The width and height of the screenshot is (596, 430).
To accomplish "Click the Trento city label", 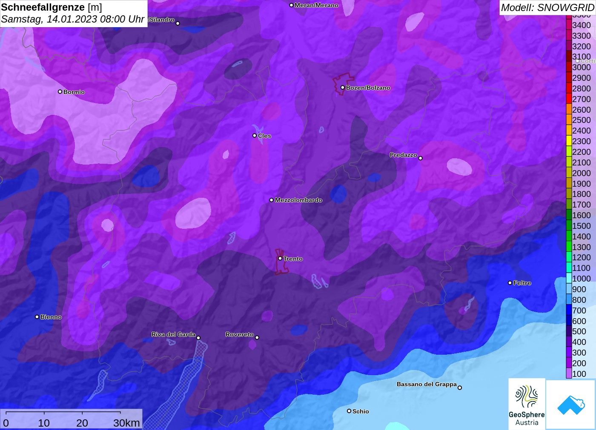I will click(x=293, y=259).
